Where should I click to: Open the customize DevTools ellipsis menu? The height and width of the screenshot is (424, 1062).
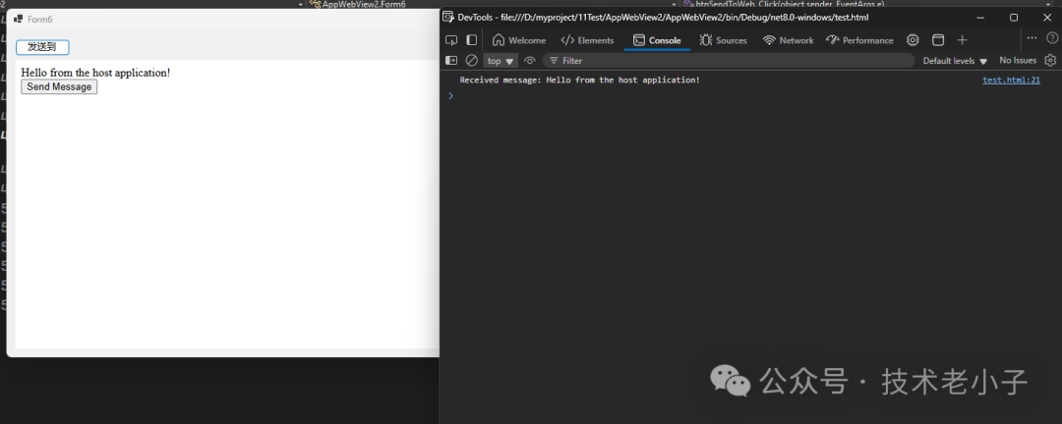coord(1032,38)
